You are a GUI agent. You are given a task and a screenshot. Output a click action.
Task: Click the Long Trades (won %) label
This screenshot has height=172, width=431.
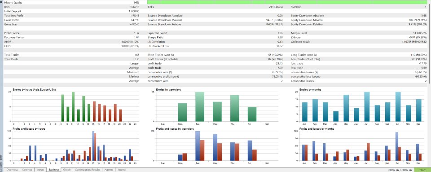[x=304, y=55]
